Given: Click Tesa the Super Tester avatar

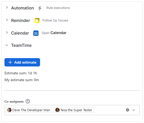Looking at the screenshot, I should (x=58, y=110).
